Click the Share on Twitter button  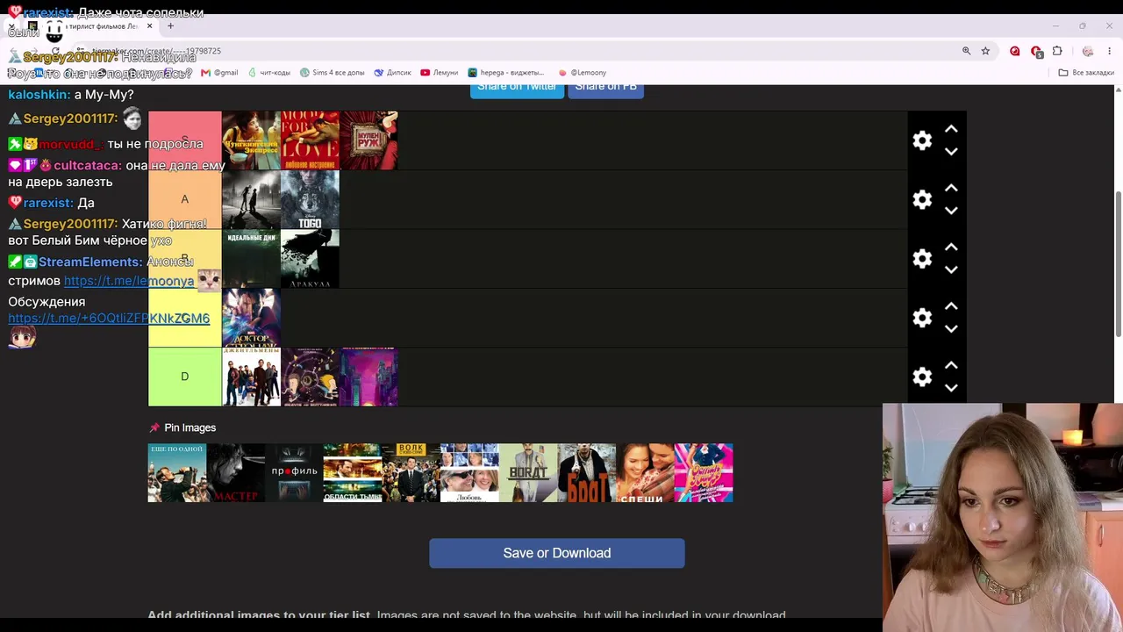(x=517, y=88)
